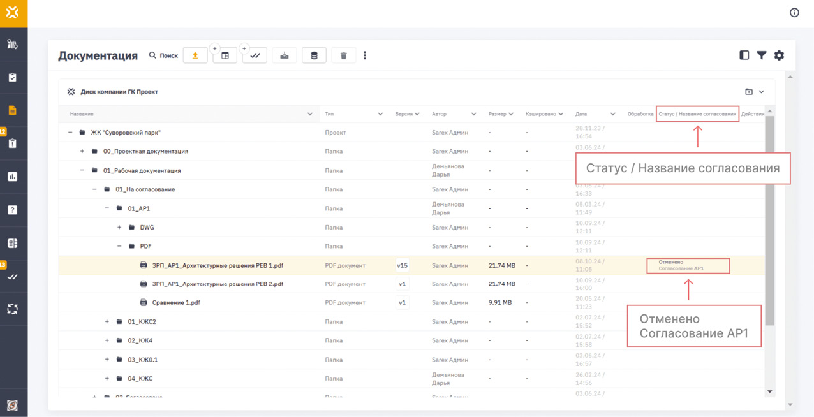This screenshot has width=814, height=417.
Task: Click the upload file toolbar button
Action: (195, 55)
